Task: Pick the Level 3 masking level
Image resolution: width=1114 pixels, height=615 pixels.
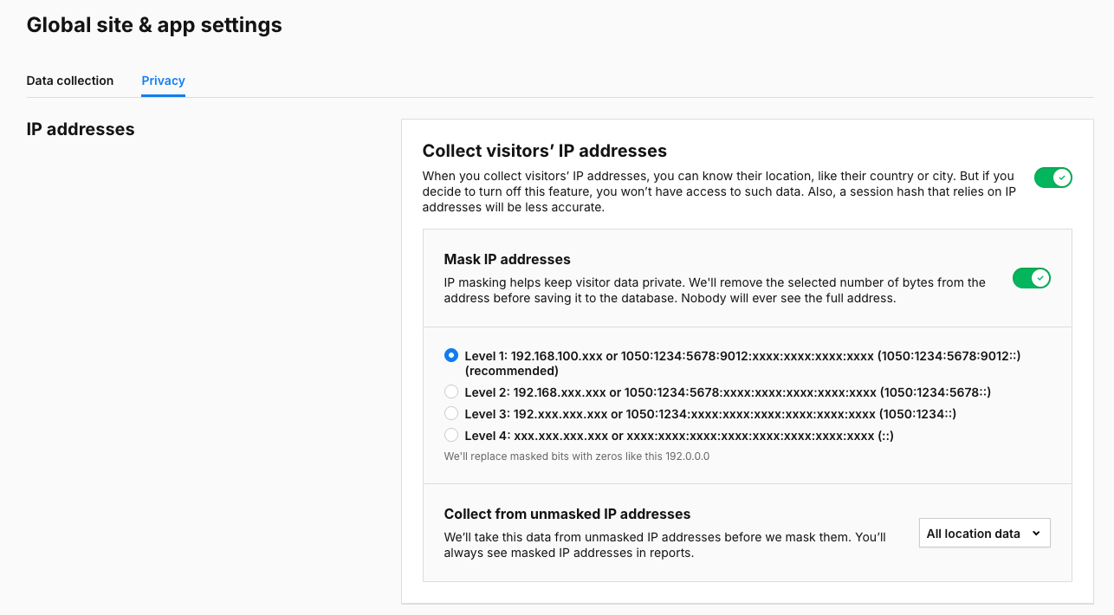Action: [450, 413]
